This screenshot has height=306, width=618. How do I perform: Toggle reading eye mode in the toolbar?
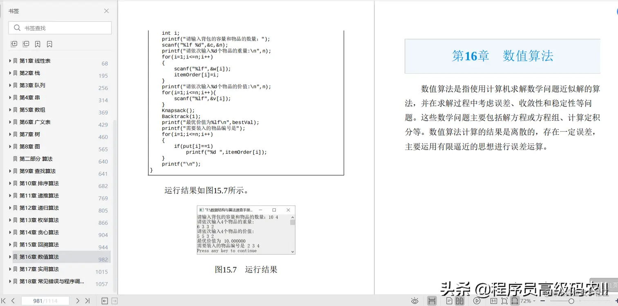coord(414,301)
